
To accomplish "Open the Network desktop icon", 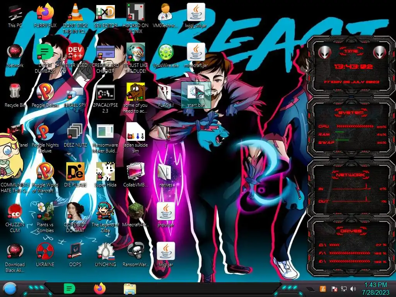I will [15, 56].
